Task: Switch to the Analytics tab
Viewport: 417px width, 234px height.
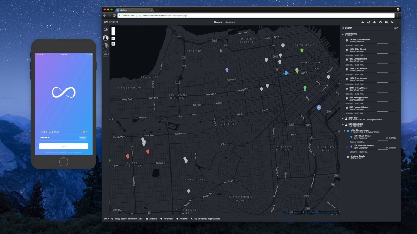Action: tap(230, 22)
